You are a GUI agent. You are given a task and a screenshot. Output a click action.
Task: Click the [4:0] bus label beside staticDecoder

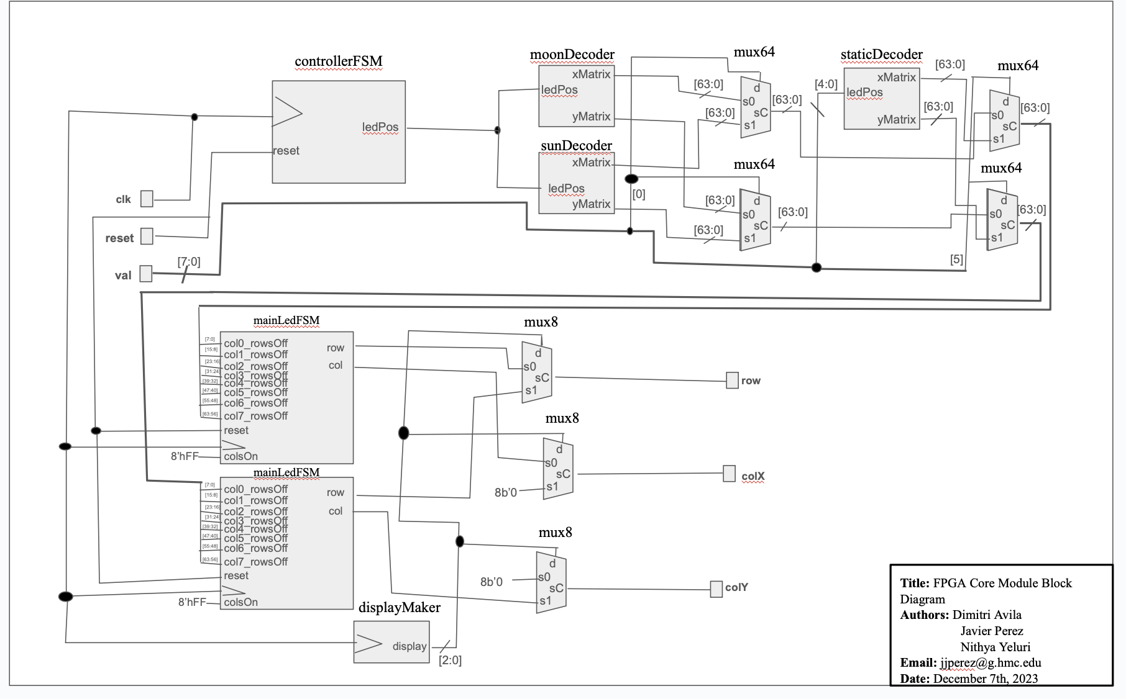(826, 84)
